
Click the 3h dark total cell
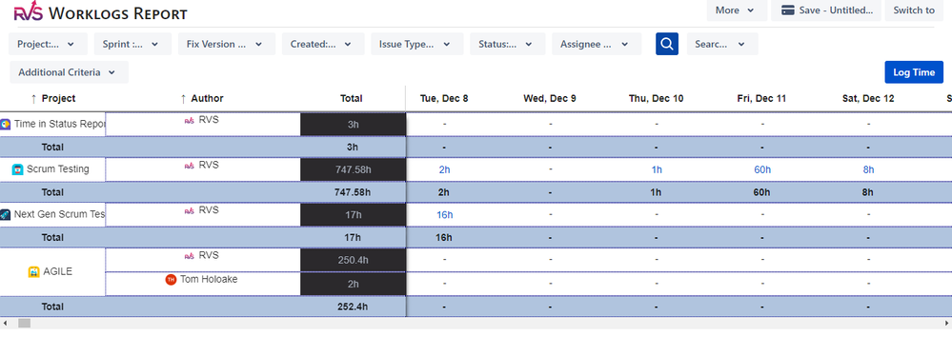354,125
